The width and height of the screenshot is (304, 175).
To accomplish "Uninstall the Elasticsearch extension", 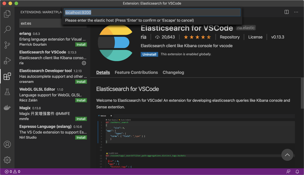I will tap(149, 54).
